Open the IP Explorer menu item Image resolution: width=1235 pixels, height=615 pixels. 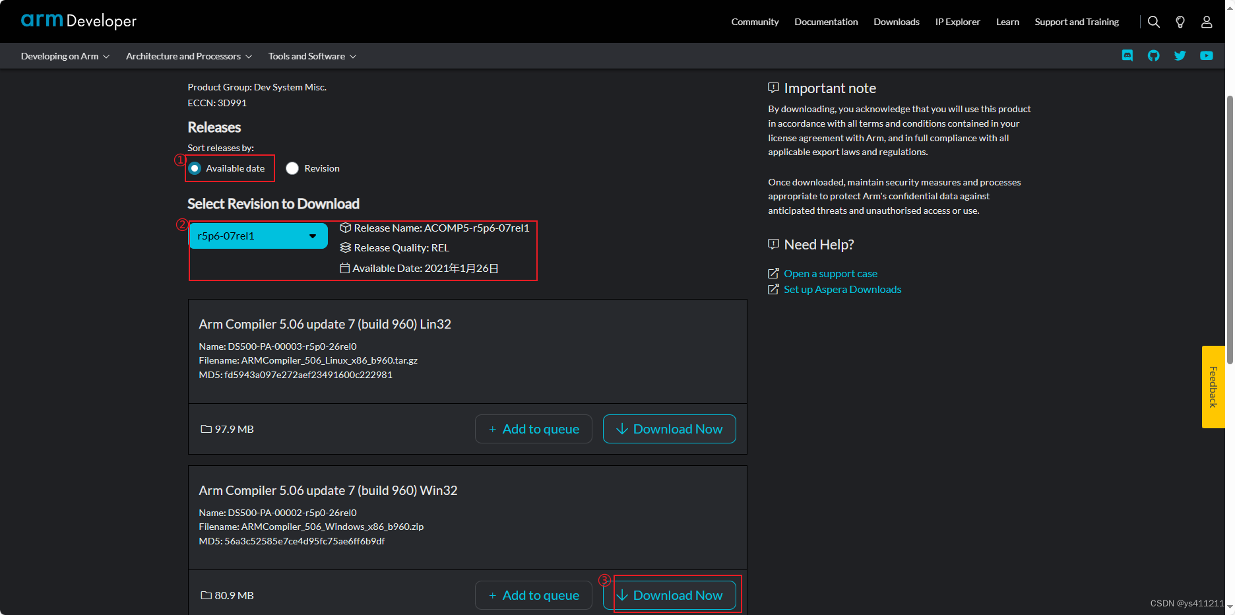[957, 22]
